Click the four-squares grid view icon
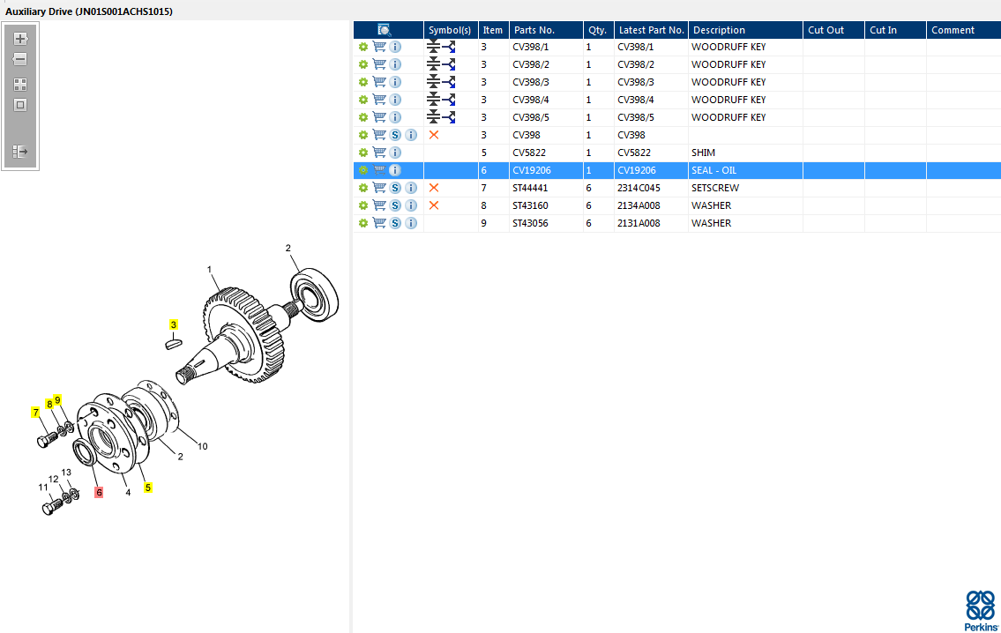Screen dimensions: 1001x633 pyautogui.click(x=20, y=85)
